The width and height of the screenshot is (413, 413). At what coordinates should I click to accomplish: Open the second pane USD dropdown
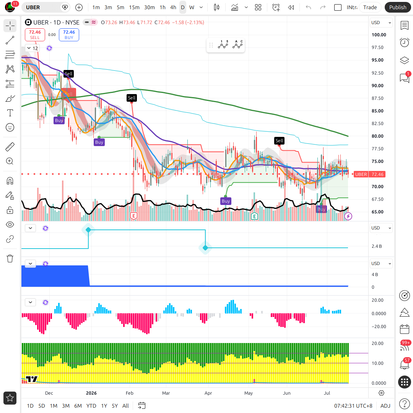click(x=381, y=228)
